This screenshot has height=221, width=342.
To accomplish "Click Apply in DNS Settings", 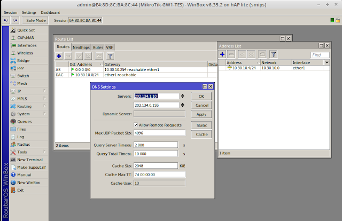I will tap(201, 114).
